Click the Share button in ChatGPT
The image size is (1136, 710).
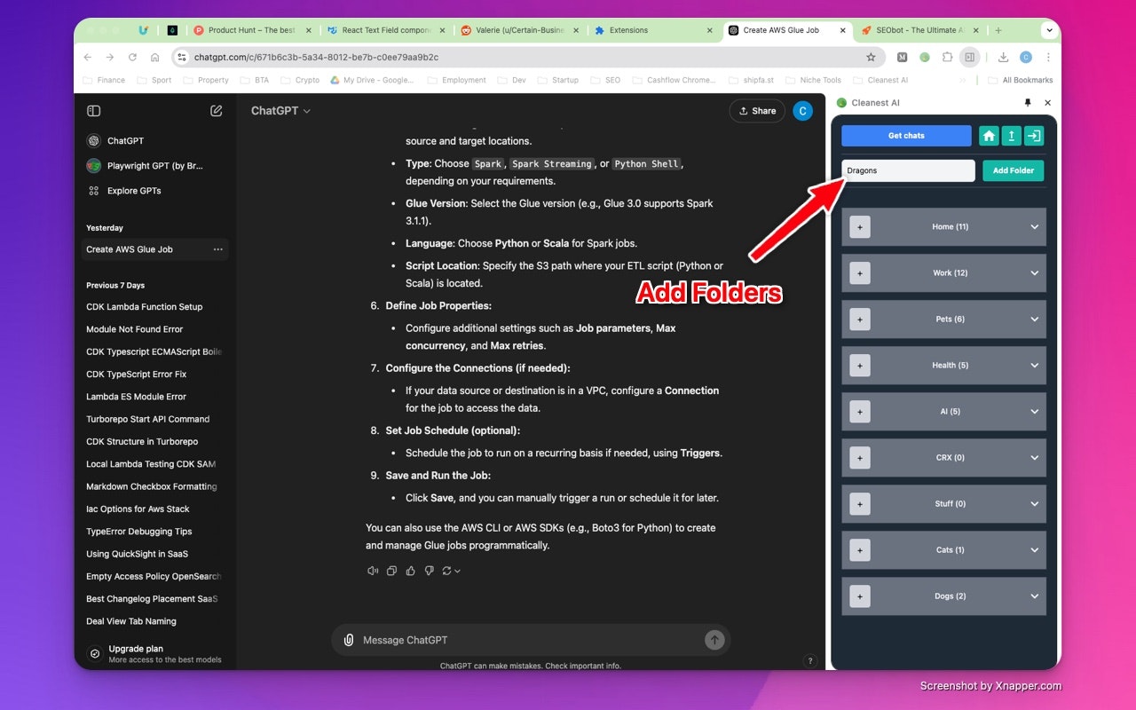(757, 111)
